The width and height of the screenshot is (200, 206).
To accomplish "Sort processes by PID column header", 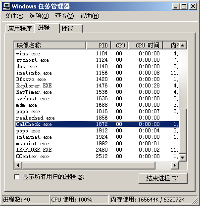I will [x=99, y=45].
